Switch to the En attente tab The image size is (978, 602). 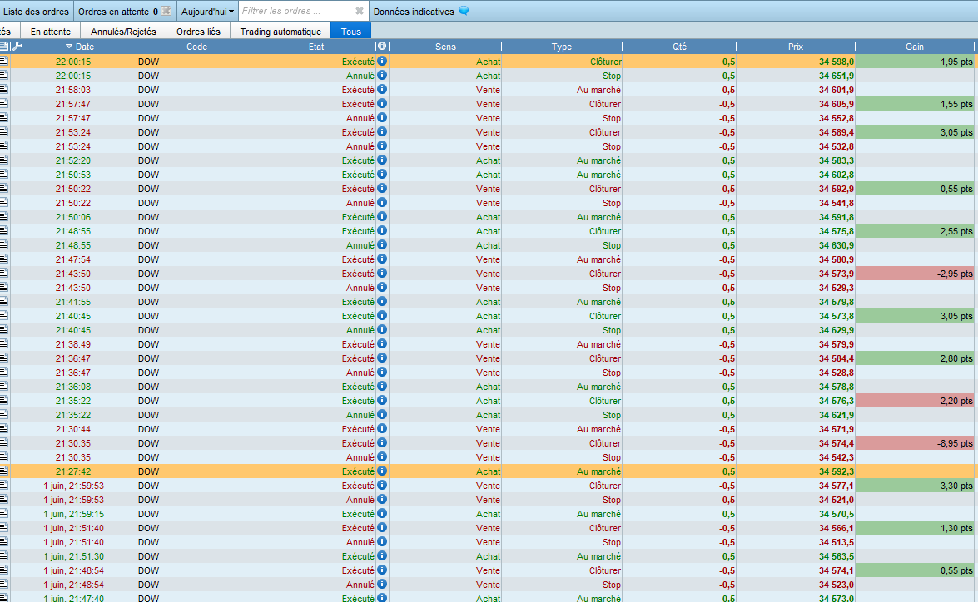[x=51, y=31]
